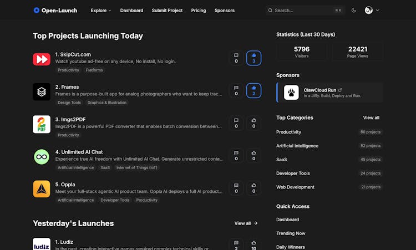Viewport: 416px width, 250px height.
Task: Open Daily Winners under Quick Access
Action: 291,247
